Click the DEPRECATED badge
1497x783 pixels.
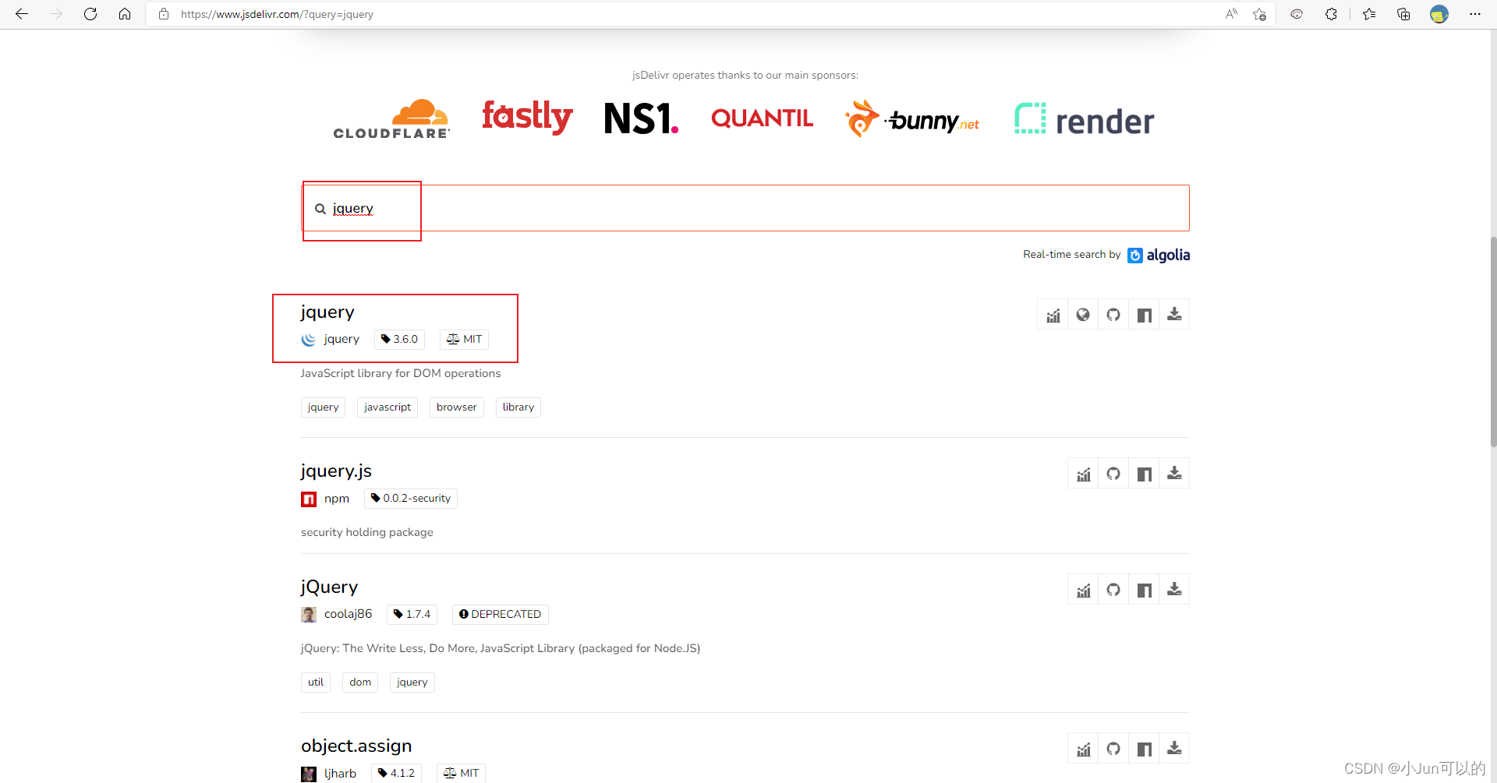(x=501, y=614)
